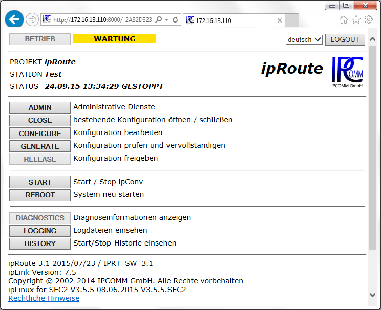Click the scrollbar up arrow
381x310 pixels.
tap(372, 39)
